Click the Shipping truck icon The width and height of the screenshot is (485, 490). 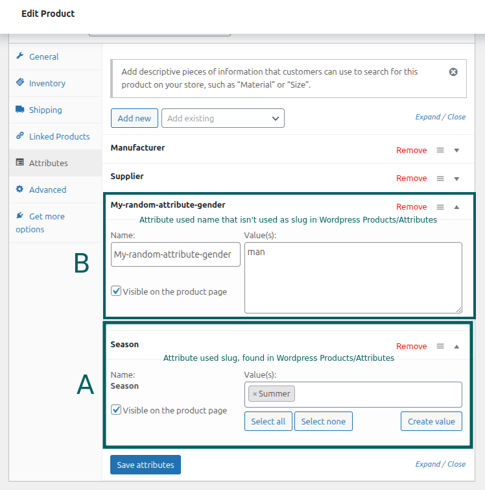(x=20, y=109)
